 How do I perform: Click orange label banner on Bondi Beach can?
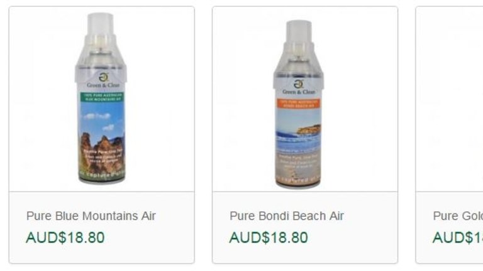(298, 104)
